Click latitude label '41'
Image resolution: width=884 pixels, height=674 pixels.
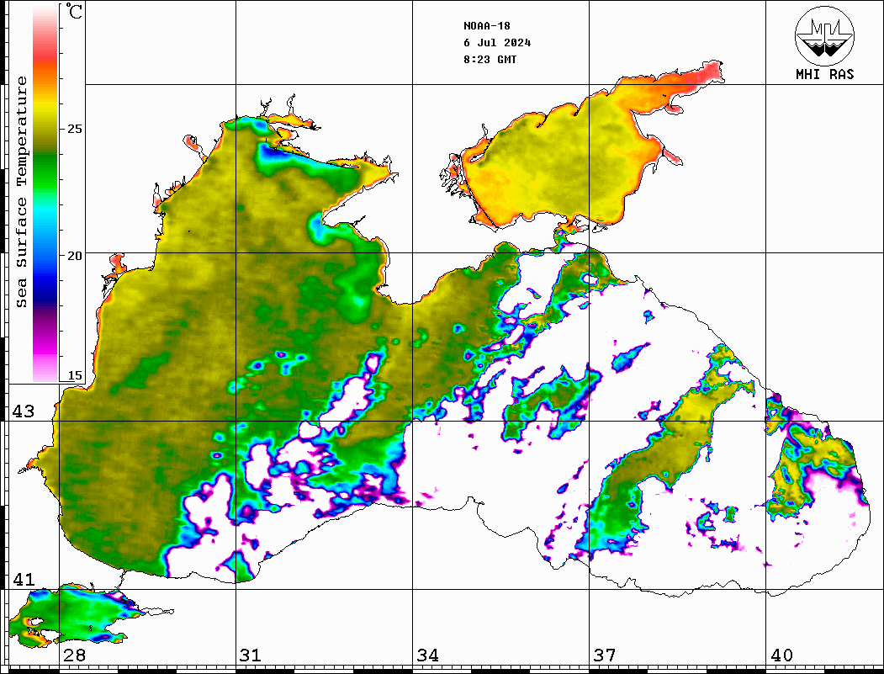click(23, 579)
